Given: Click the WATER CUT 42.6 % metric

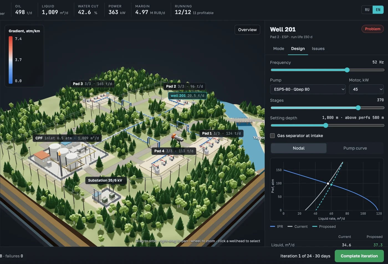Looking at the screenshot, I should click(x=88, y=10).
